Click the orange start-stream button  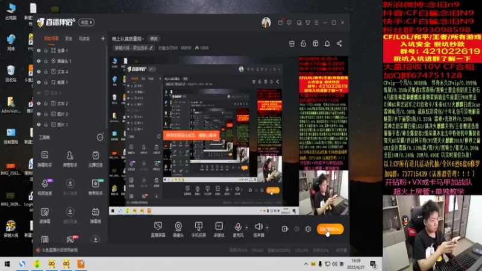pos(330,229)
